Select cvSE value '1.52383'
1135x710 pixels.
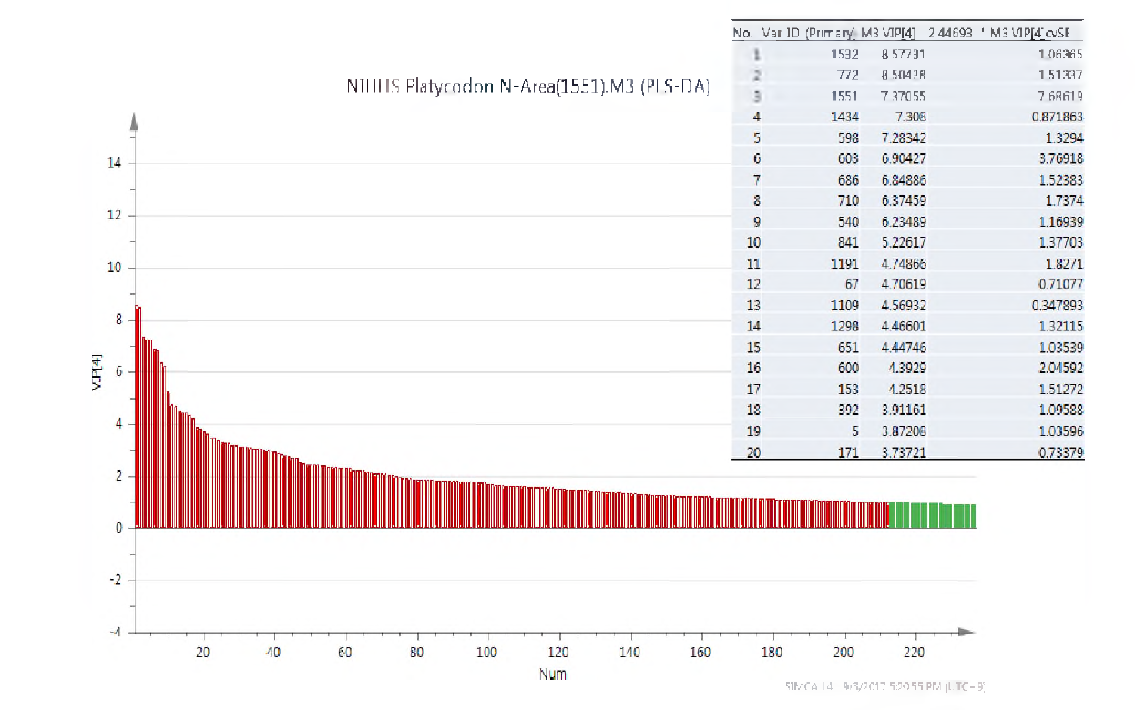pyautogui.click(x=1060, y=179)
